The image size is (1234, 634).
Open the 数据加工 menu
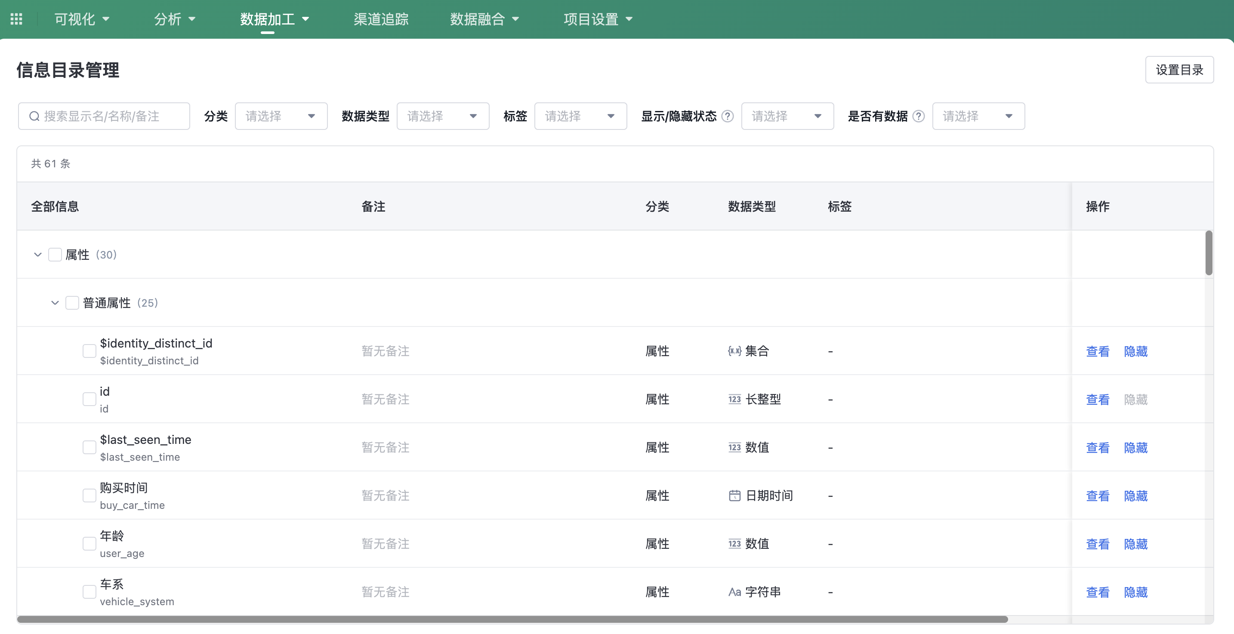click(x=275, y=19)
